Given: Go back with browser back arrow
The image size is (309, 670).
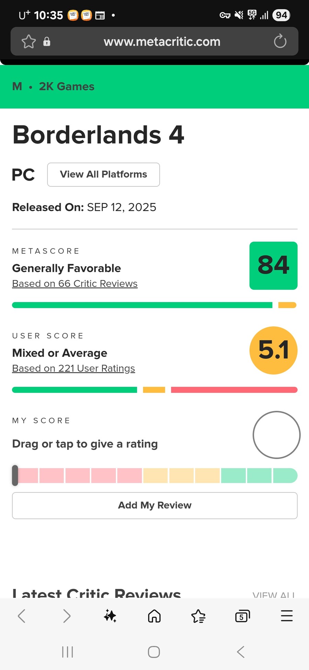Looking at the screenshot, I should click(22, 616).
